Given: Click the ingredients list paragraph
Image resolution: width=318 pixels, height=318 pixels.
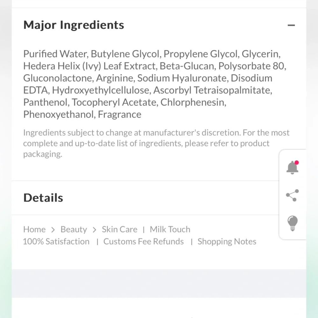Looking at the screenshot, I should [x=155, y=84].
